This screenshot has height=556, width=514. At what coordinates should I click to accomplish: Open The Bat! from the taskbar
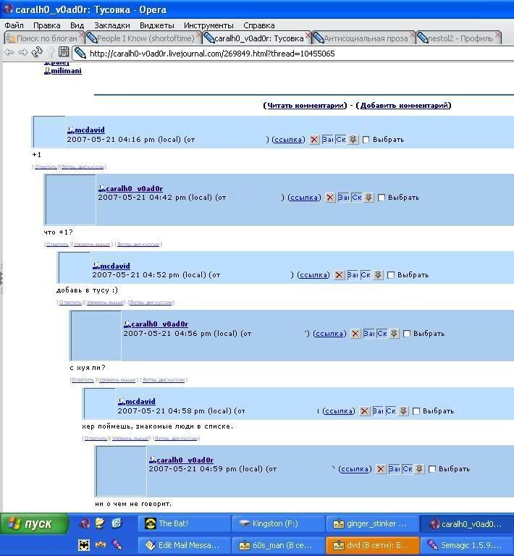[x=185, y=523]
